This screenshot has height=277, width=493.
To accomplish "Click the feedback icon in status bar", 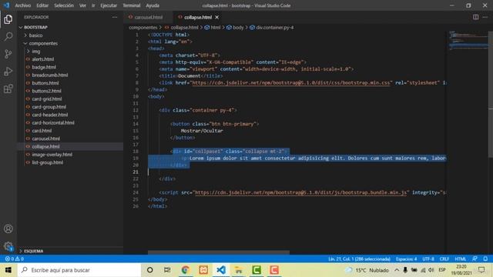I will 475,259.
